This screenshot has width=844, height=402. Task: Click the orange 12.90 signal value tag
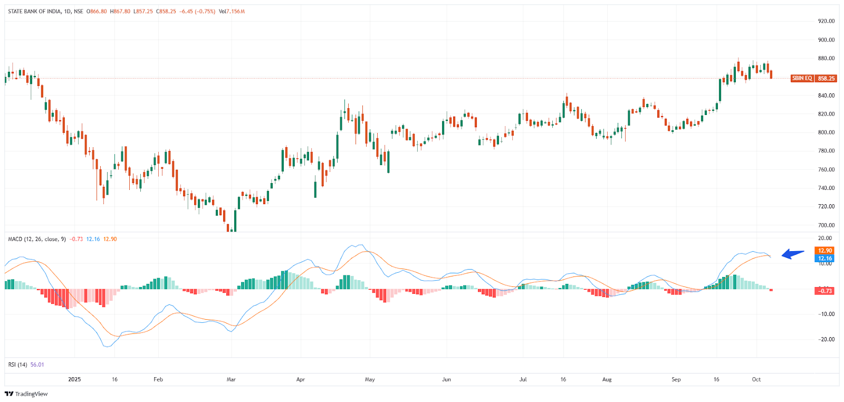click(824, 251)
